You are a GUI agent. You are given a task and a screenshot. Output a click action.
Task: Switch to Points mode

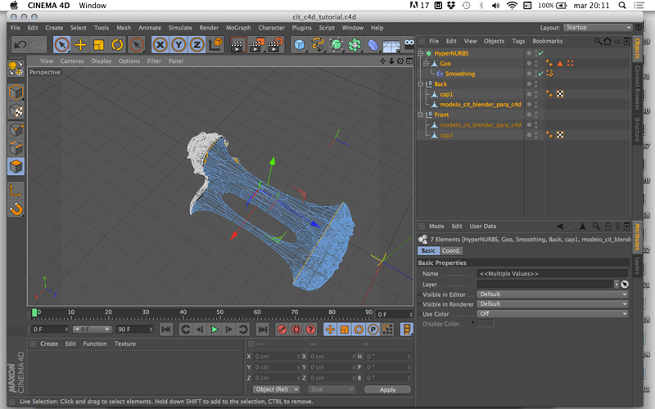click(16, 130)
